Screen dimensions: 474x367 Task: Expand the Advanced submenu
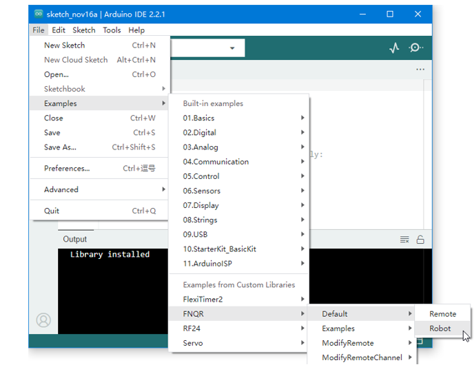(99, 189)
